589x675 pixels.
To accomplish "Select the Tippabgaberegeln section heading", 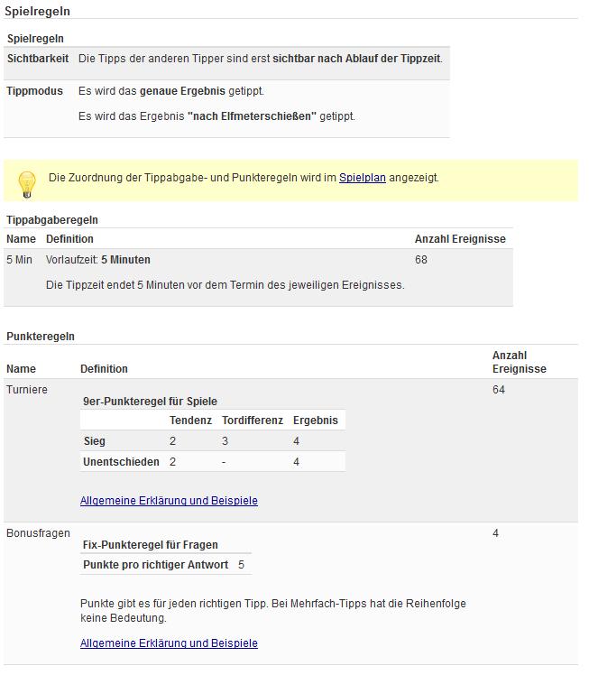I will [52, 219].
